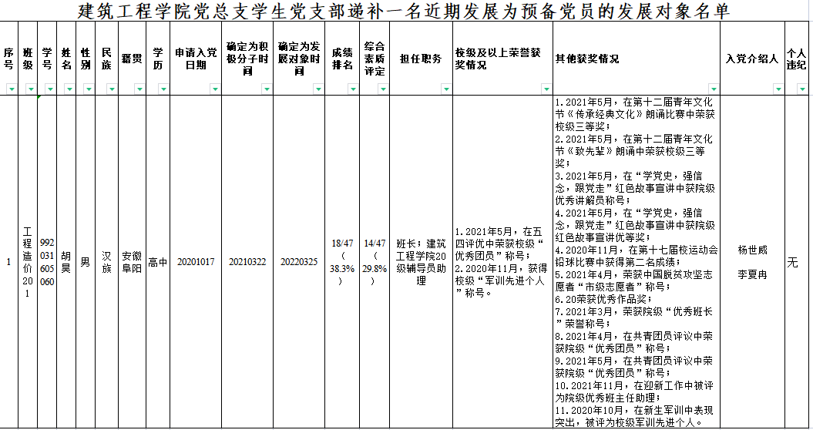Select the cell with 杨世威 and 李夏冉
Image resolution: width=813 pixels, height=430 pixels.
(x=752, y=261)
